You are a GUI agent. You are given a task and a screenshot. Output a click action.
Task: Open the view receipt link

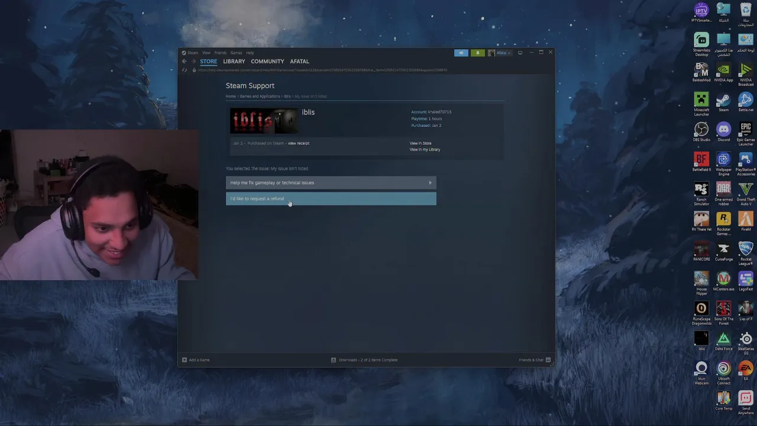tap(299, 143)
